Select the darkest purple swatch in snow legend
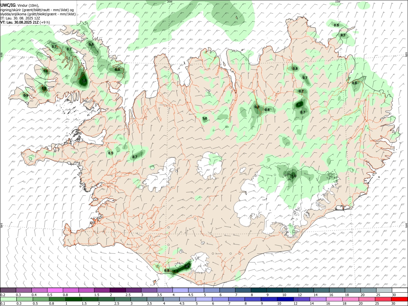This screenshot has width=408, height=306. tap(117, 290)
